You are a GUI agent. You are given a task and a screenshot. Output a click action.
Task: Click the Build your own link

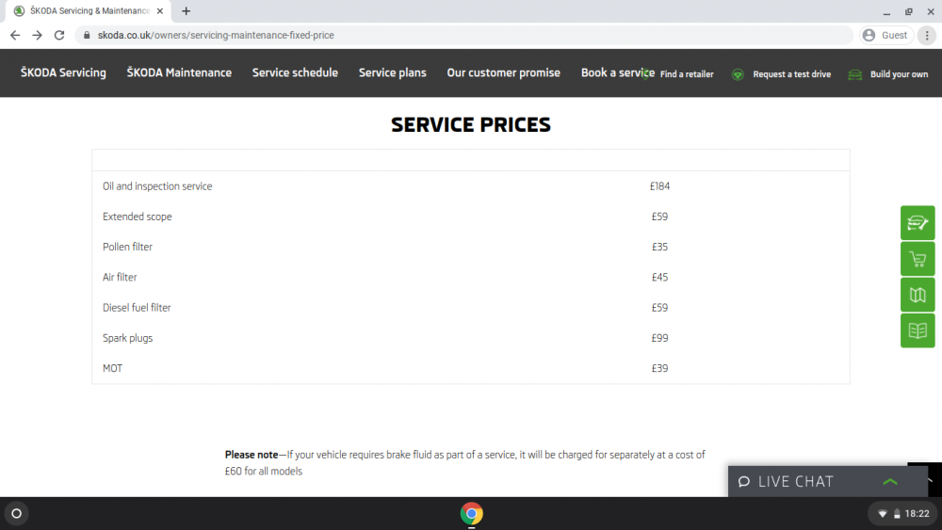[x=899, y=74]
